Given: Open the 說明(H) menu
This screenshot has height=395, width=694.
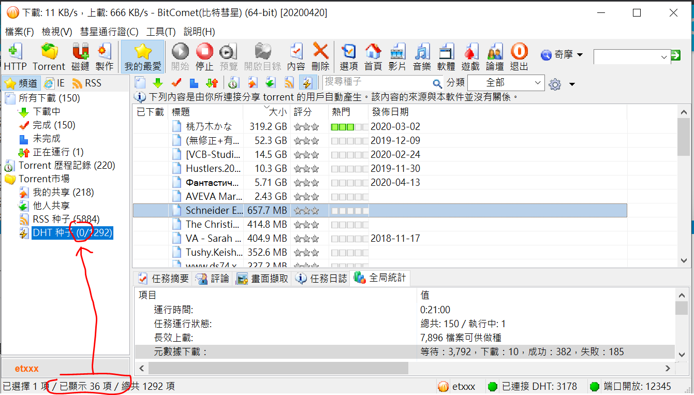Looking at the screenshot, I should 199,32.
